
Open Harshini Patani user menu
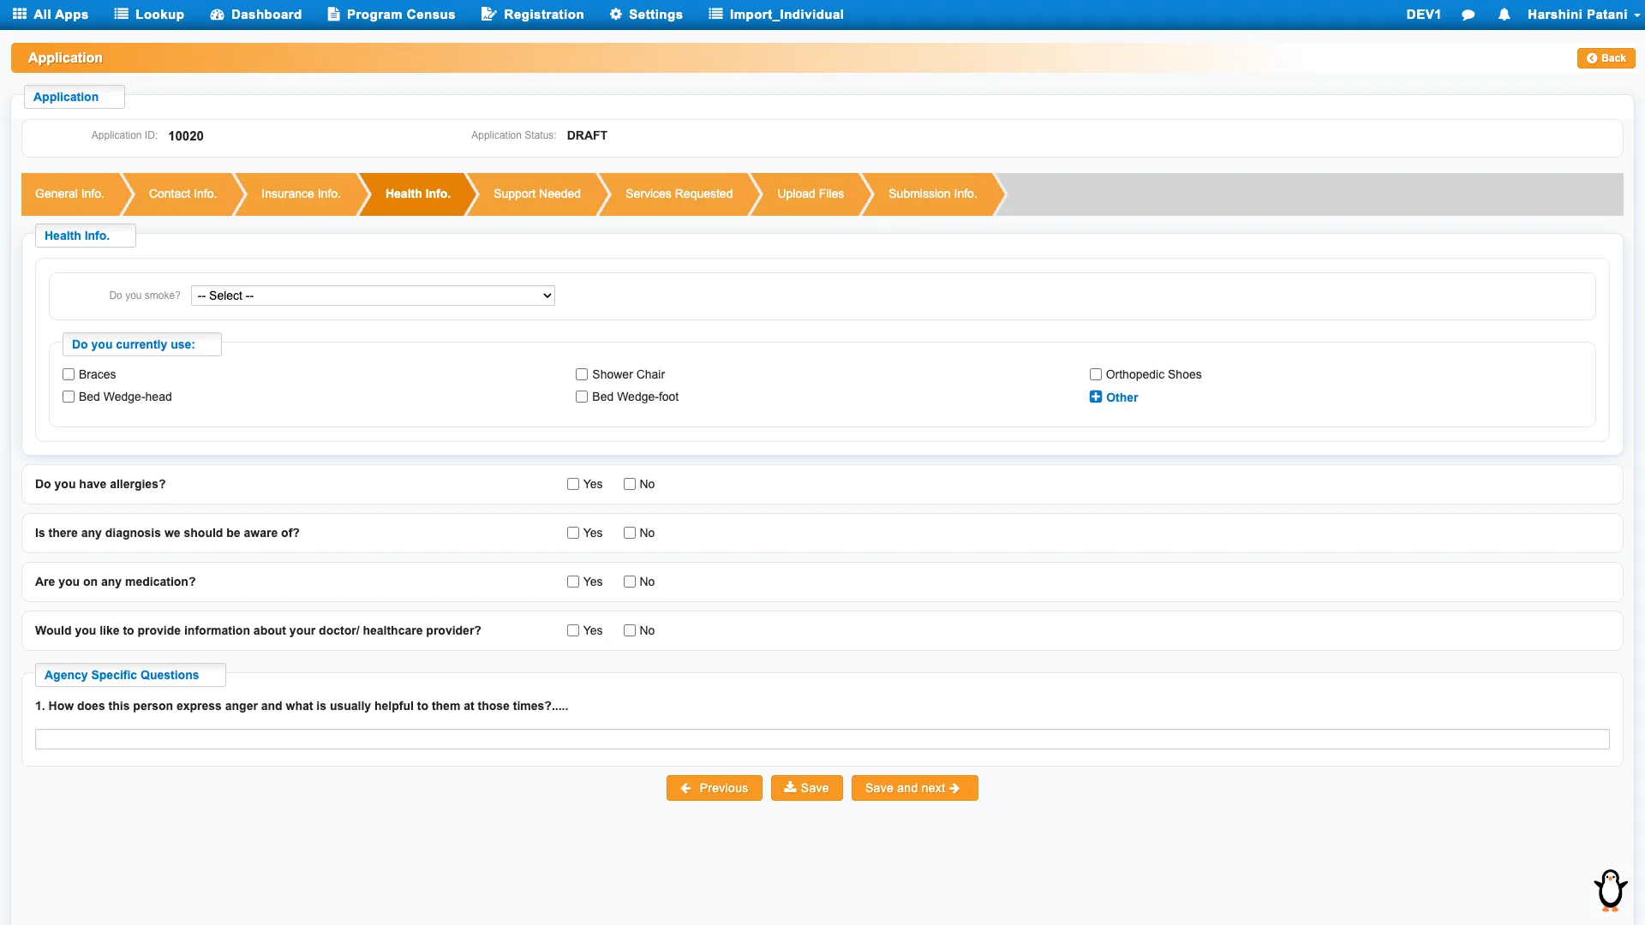tap(1583, 15)
